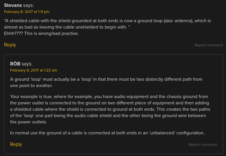Click "says:" beside the RÖB name
This screenshot has height=156, width=226.
click(x=27, y=64)
